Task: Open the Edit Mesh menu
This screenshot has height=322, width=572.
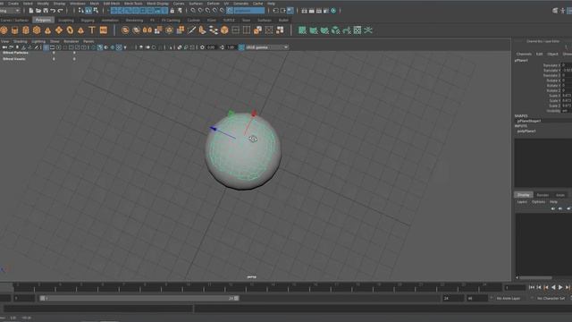Action: point(111,4)
